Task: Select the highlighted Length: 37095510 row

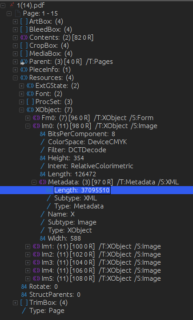Action: click(x=96, y=190)
